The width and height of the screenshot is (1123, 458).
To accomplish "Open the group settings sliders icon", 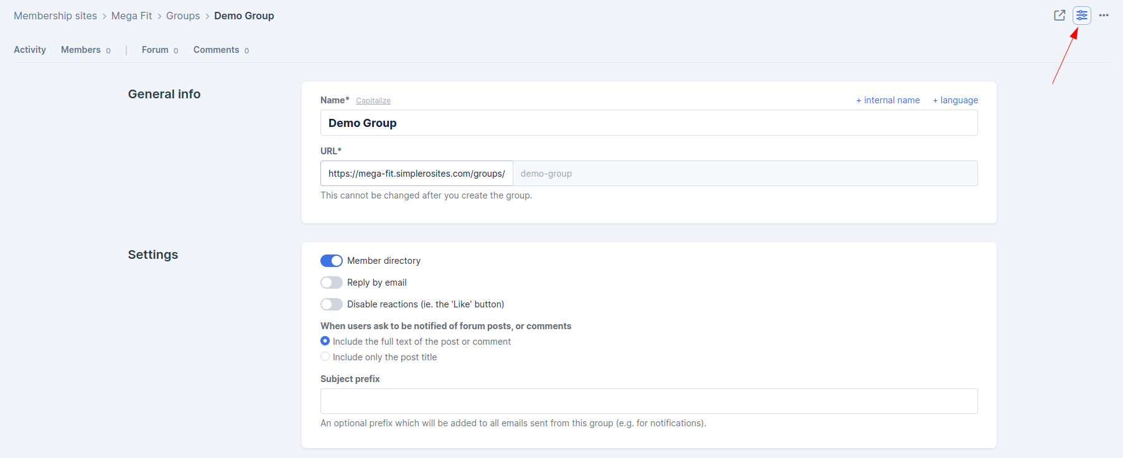I will pyautogui.click(x=1082, y=16).
